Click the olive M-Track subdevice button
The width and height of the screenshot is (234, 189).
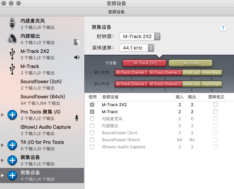point(191,63)
